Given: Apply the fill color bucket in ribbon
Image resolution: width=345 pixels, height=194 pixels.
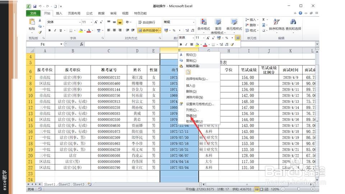Looking at the screenshot, I should pyautogui.click(x=81, y=30).
